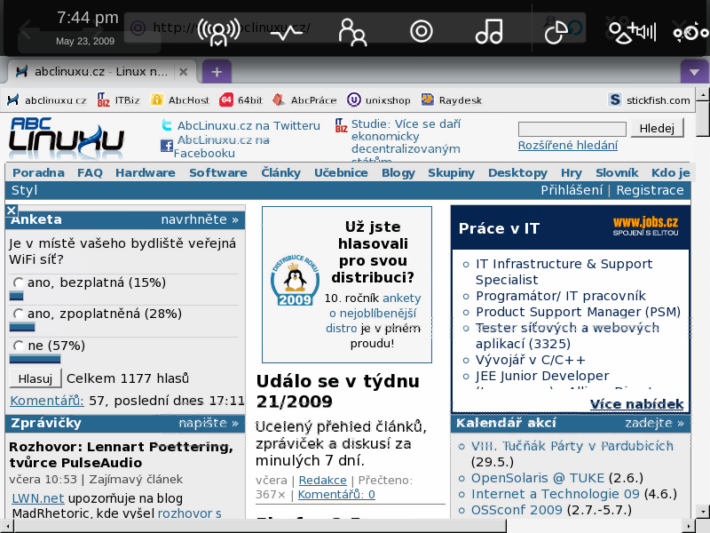Click the Registrace link

[x=650, y=190]
